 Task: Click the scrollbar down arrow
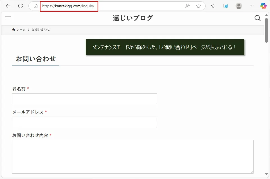pos(266,174)
